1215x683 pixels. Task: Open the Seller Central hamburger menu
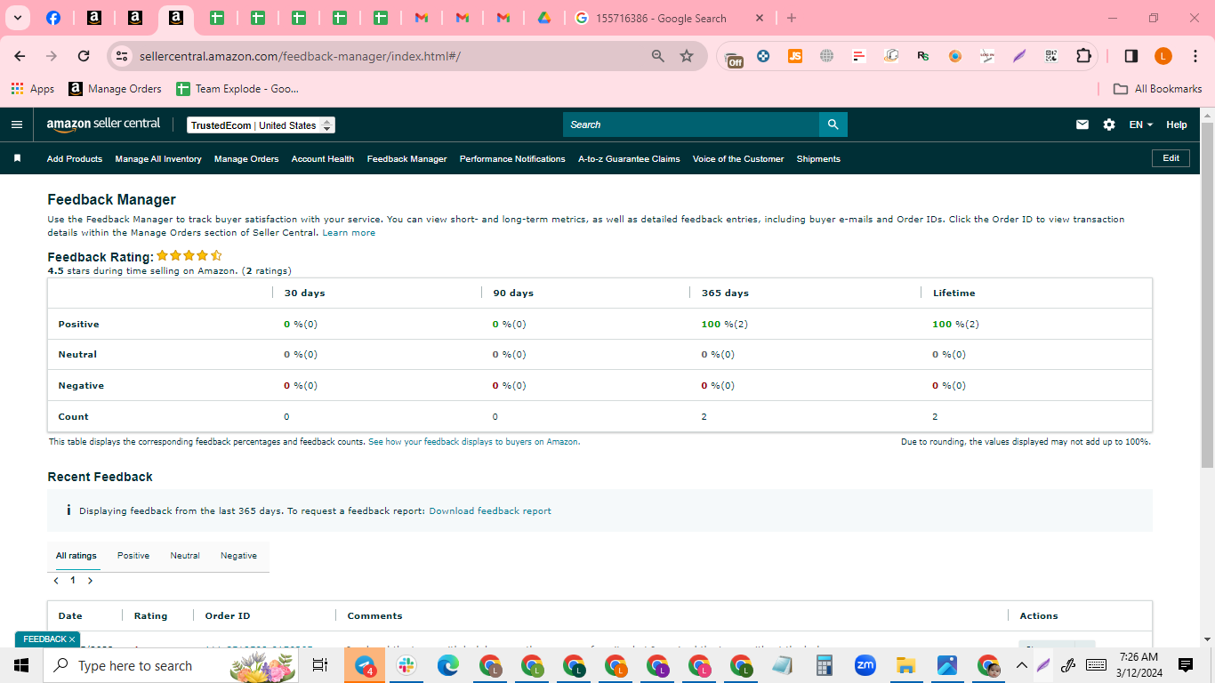pyautogui.click(x=17, y=125)
